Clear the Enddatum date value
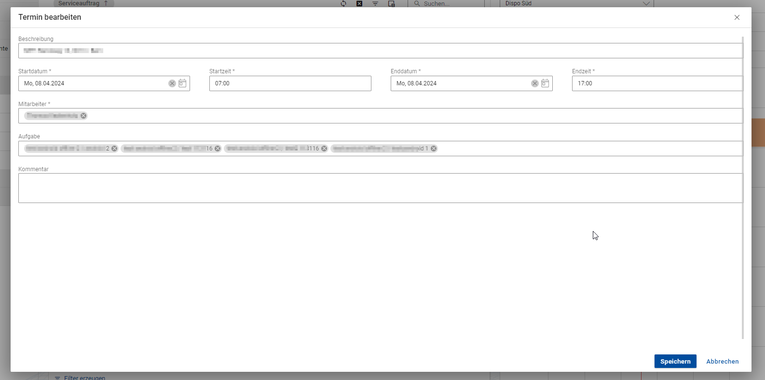The width and height of the screenshot is (765, 380). click(535, 83)
